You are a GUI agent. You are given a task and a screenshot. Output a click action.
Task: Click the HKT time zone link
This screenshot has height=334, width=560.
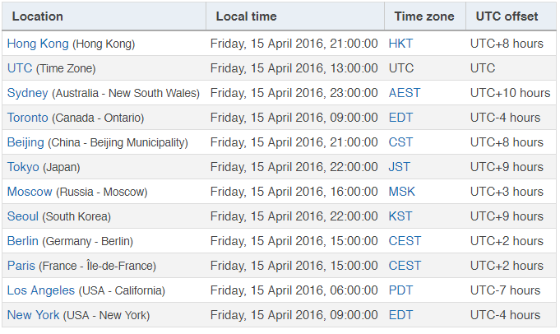401,44
